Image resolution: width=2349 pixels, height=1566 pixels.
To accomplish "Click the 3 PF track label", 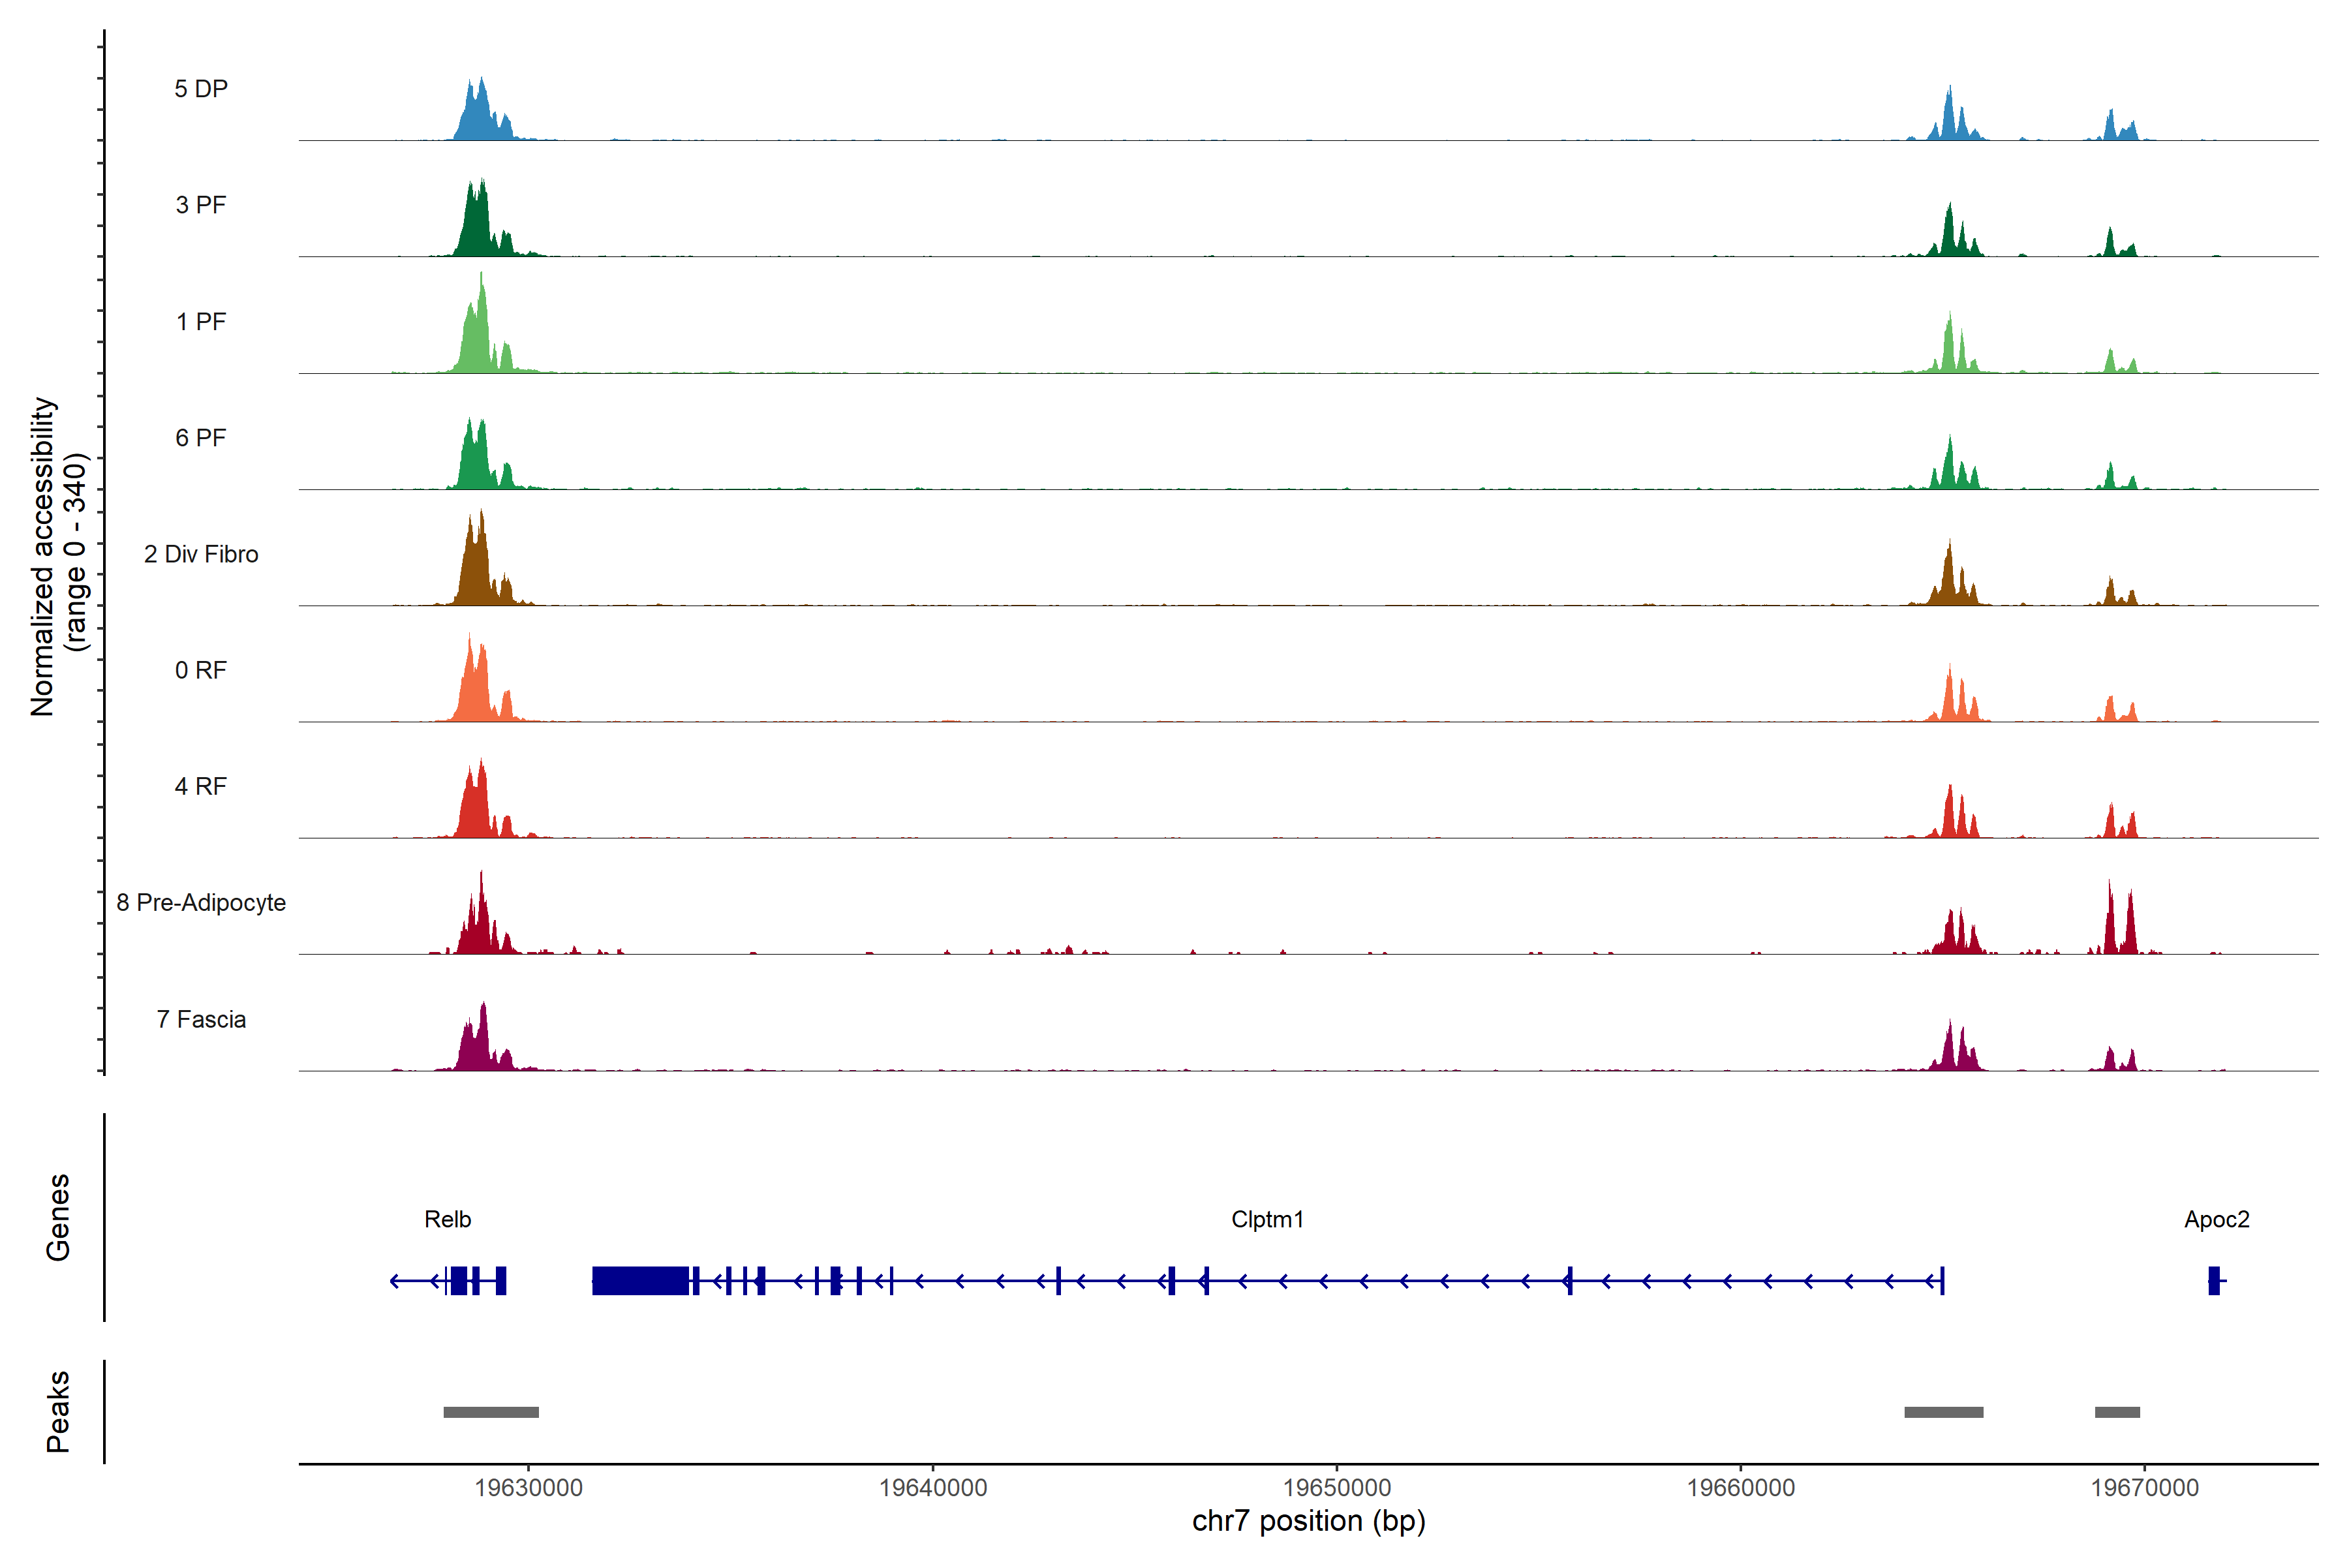I will [x=201, y=205].
